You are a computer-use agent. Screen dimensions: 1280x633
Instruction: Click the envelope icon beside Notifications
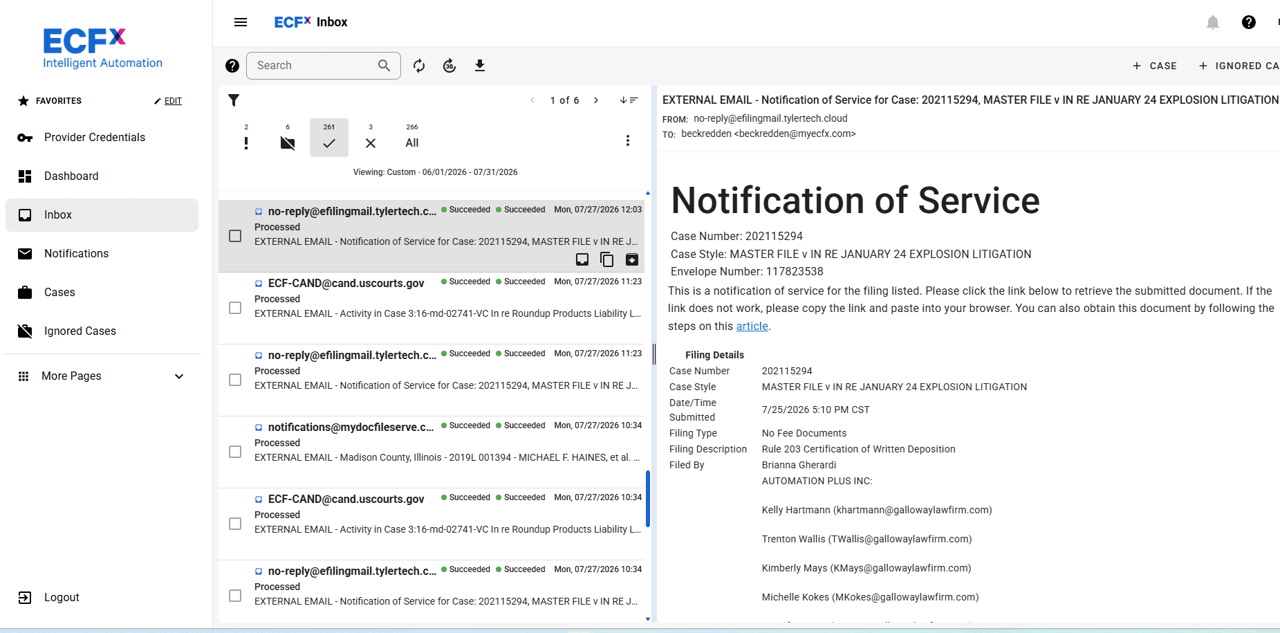point(25,254)
